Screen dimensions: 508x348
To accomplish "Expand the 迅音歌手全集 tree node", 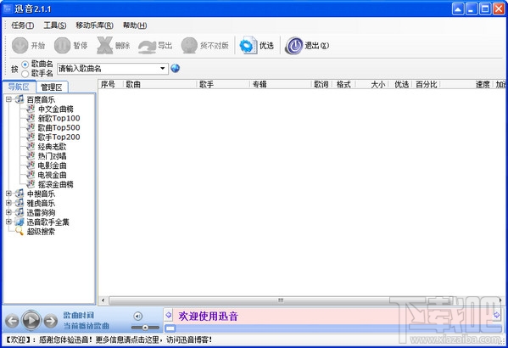I will tap(8, 222).
